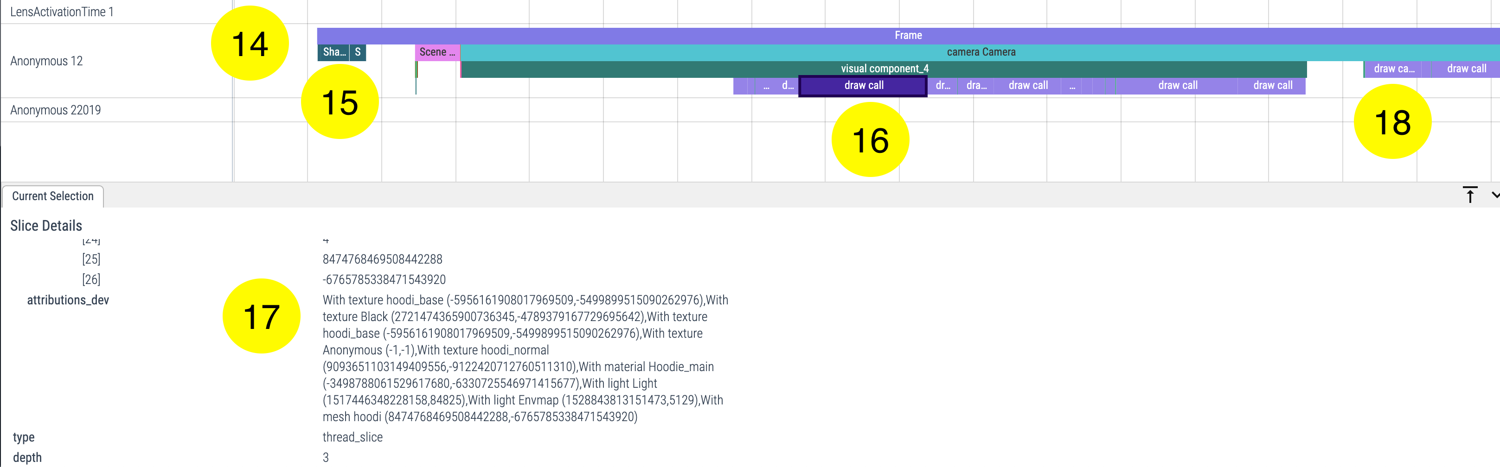
Task: Click the attributions_dev argument name
Action: [x=68, y=300]
